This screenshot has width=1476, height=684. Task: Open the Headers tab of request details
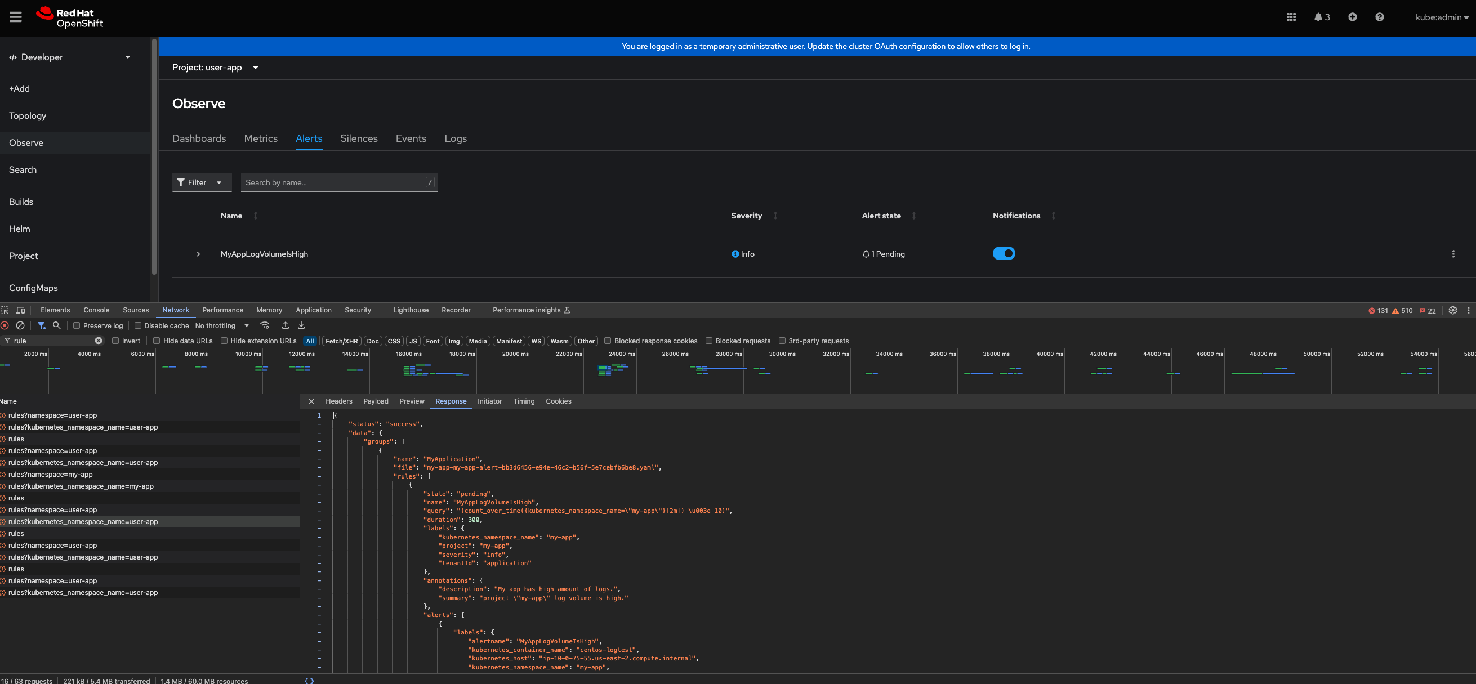tap(338, 401)
